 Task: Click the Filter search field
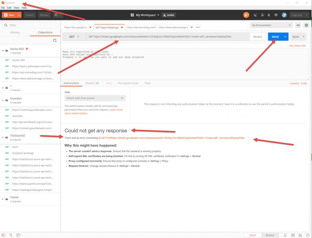click(30, 25)
